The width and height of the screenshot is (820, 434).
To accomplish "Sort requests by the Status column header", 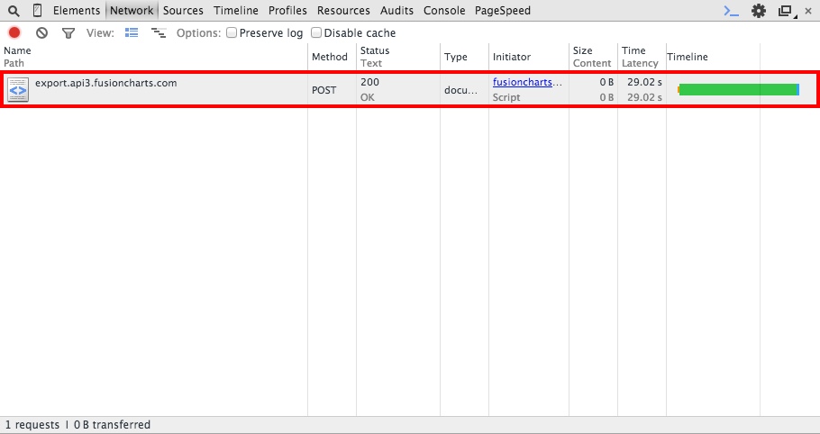I will [375, 51].
